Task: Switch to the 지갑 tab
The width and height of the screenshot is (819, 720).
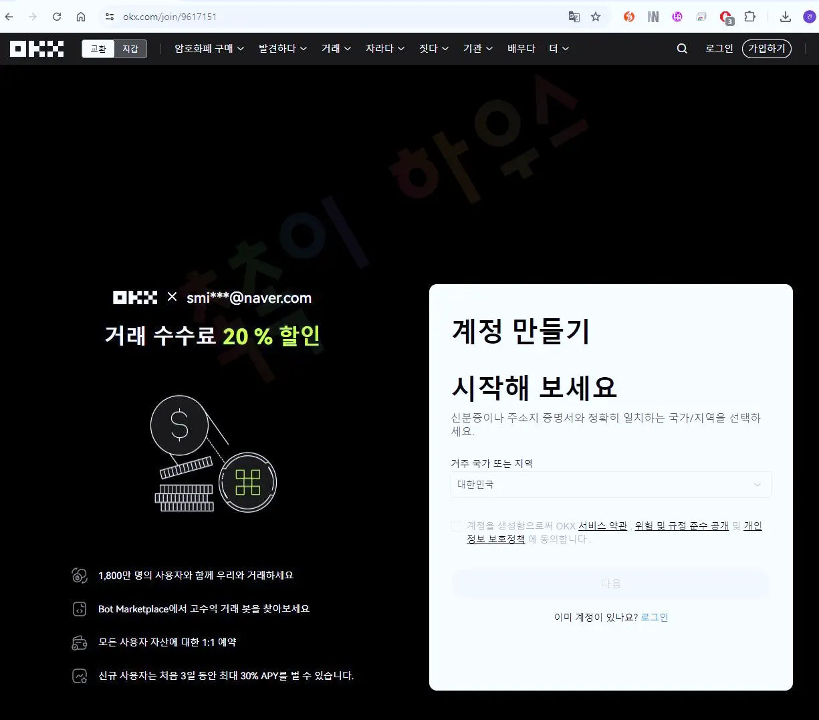Action: click(130, 49)
